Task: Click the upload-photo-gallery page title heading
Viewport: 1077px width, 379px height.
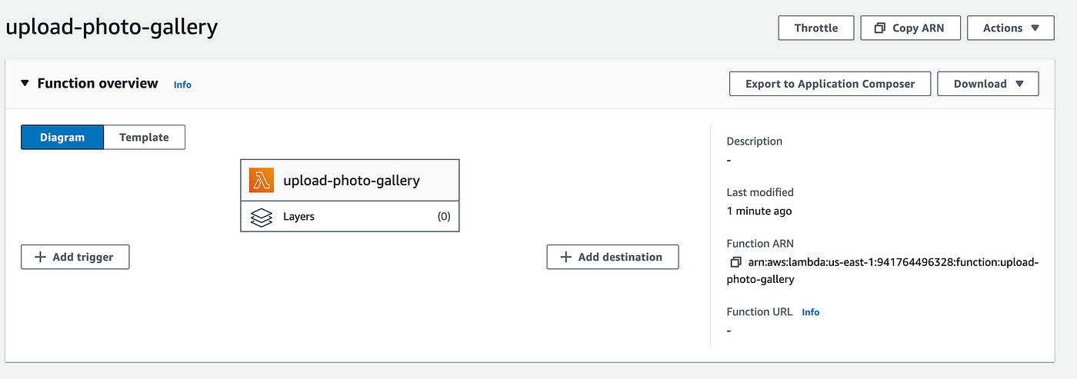Action: coord(112,28)
